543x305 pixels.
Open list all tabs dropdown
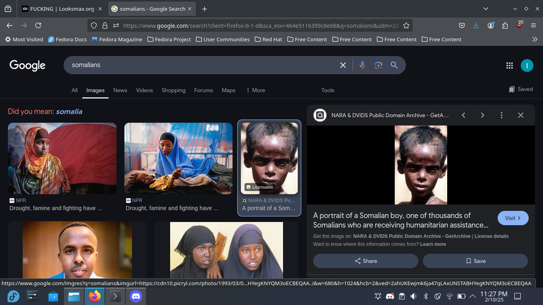486,9
